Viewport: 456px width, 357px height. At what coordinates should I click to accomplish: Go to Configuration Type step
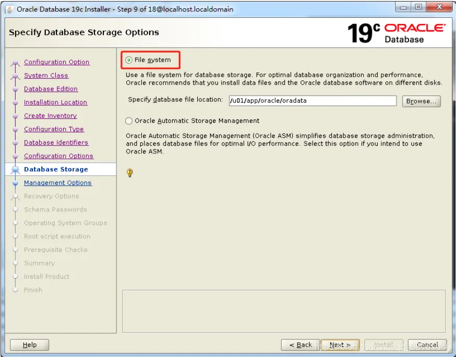point(54,129)
